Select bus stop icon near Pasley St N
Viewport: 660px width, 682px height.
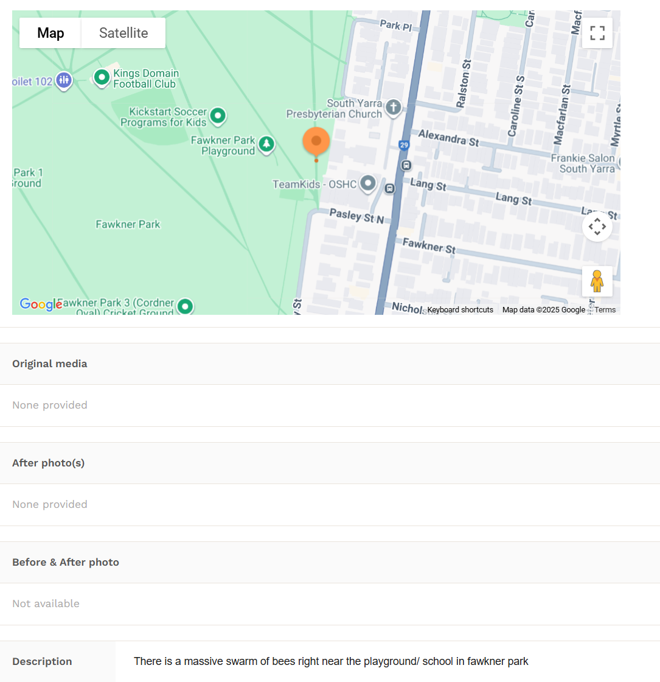[x=390, y=188]
